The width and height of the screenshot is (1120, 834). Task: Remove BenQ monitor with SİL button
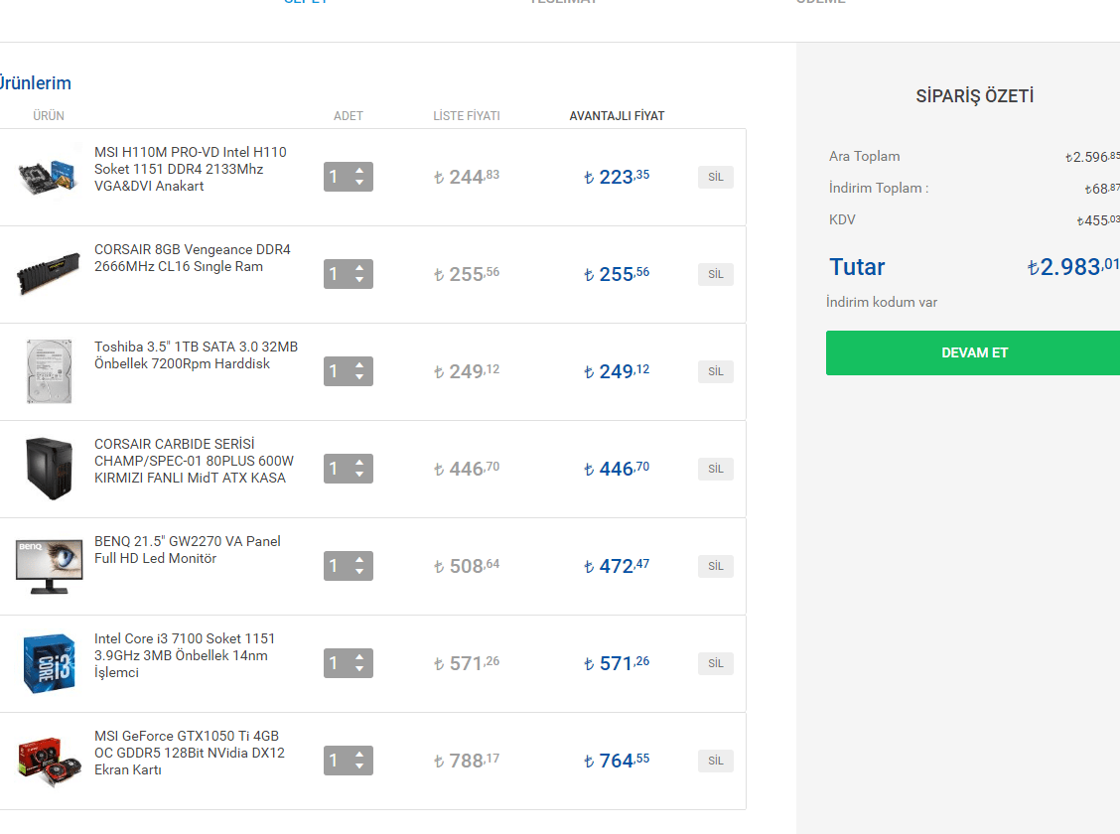click(x=716, y=566)
